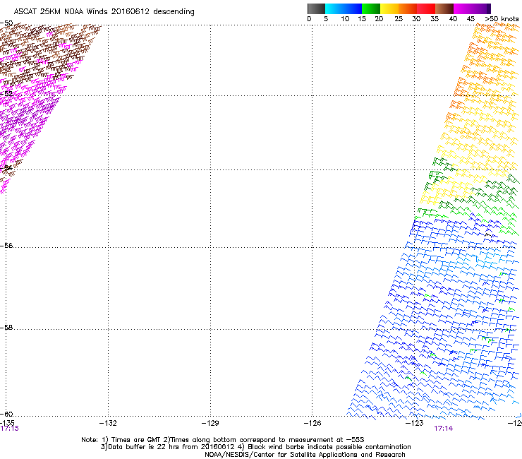This screenshot has width=522, height=459.
Task: Select the red 30-35 knots color segment
Action: click(x=426, y=8)
